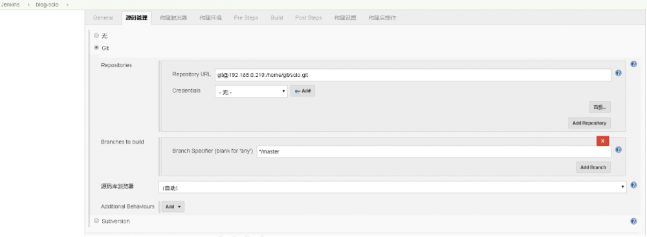Switch to the 构建环境 tab
Image resolution: width=647 pixels, height=237 pixels.
(x=210, y=17)
